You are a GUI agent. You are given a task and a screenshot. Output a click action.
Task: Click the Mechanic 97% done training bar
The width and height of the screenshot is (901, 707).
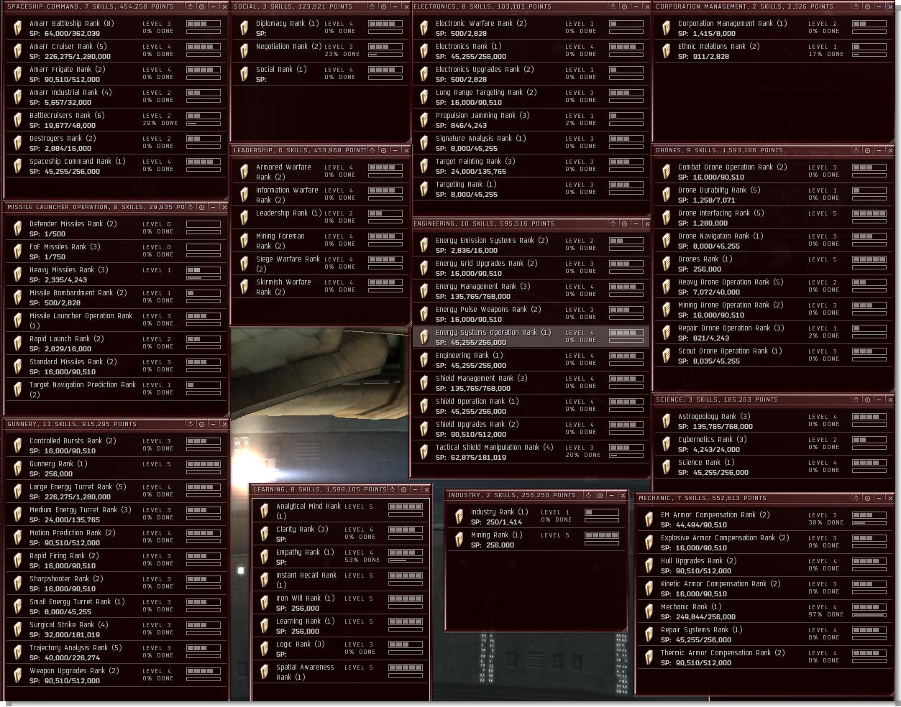[869, 615]
